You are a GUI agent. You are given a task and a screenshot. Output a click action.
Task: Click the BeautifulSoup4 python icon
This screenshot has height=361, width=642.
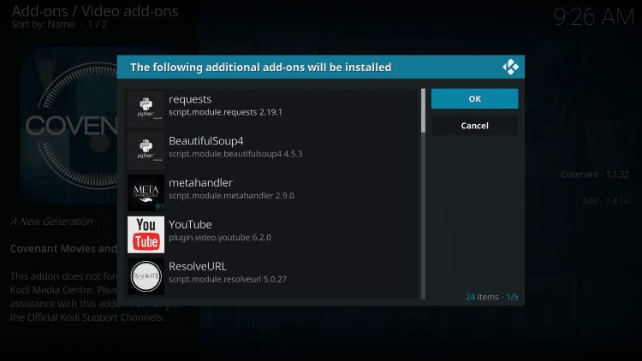(x=146, y=151)
